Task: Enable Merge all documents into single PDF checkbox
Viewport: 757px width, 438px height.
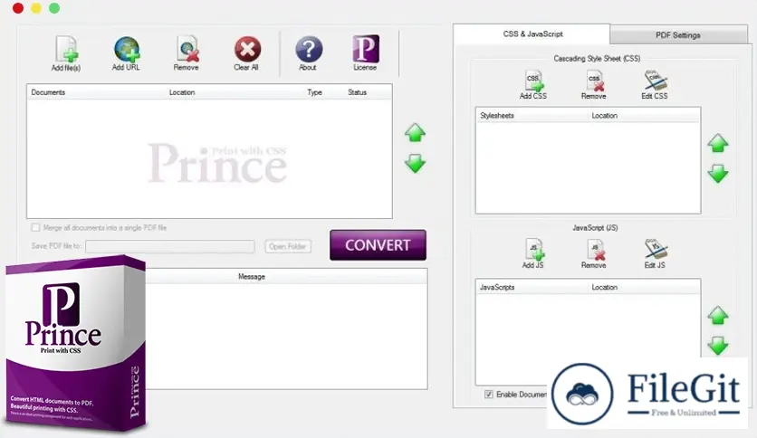Action: [x=35, y=228]
